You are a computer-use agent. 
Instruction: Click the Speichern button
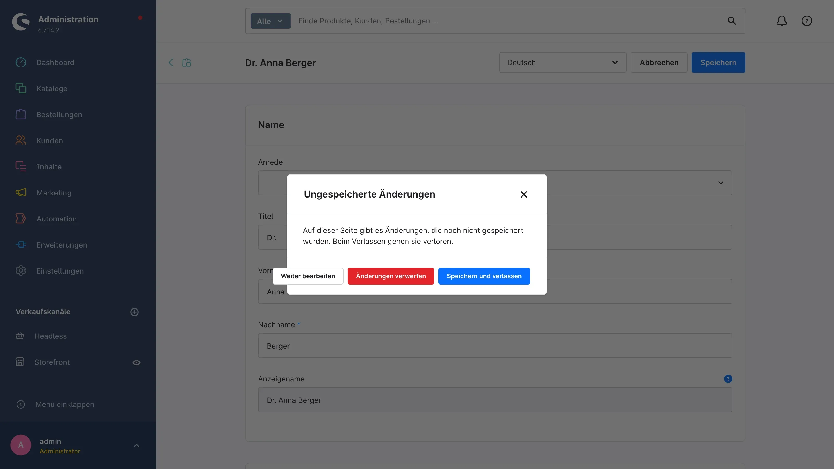coord(718,63)
